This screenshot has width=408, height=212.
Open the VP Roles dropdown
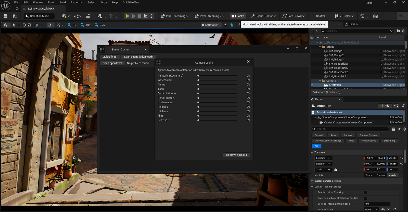[x=345, y=16]
